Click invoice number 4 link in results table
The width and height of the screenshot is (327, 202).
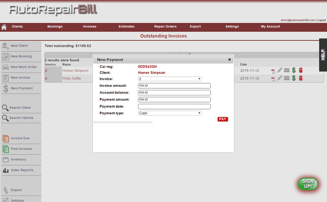[x=46, y=79]
